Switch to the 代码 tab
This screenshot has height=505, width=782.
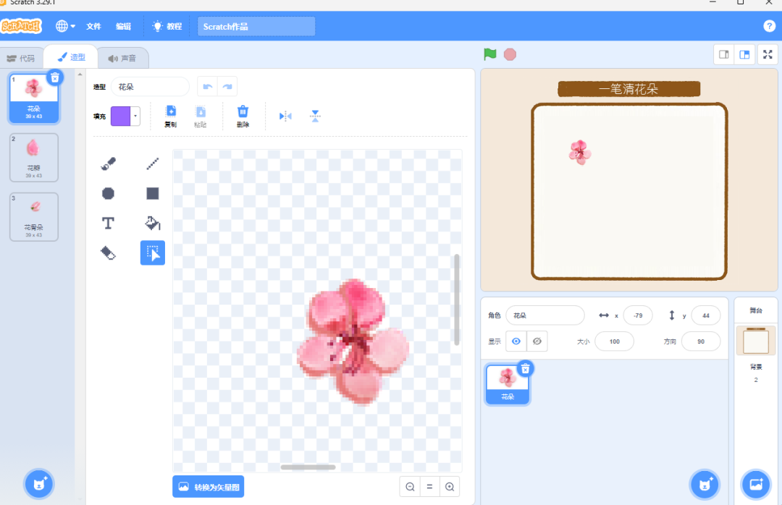(21, 58)
